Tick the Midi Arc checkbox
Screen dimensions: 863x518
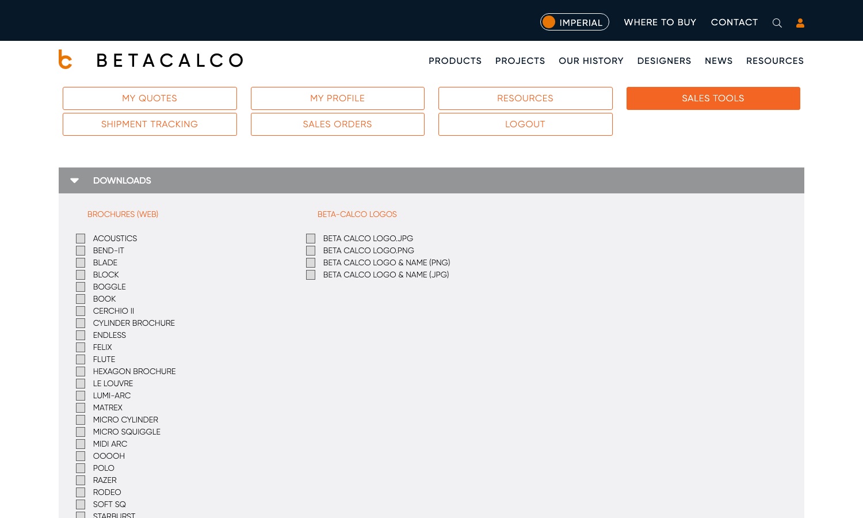coord(81,444)
